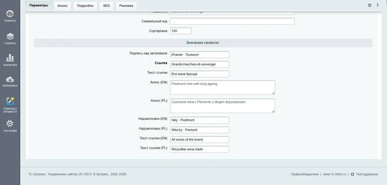Click the 'Сортировка:' label
Screen dimensions: 387x185
pyautogui.click(x=159, y=31)
